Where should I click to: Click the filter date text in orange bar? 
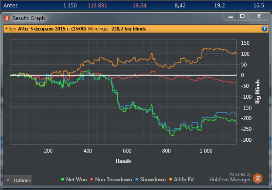[x=52, y=29]
